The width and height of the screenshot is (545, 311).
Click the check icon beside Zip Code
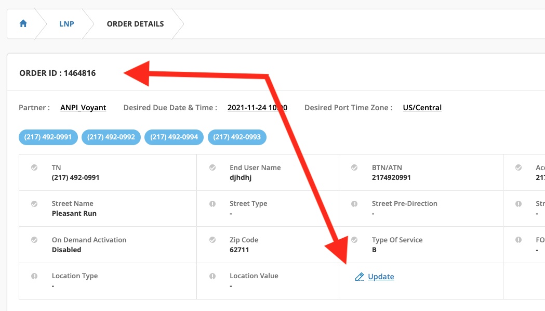[212, 240]
